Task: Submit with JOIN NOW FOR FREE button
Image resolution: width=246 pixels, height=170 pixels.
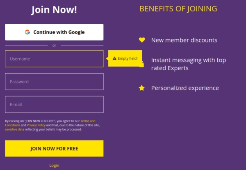Action: (x=54, y=148)
